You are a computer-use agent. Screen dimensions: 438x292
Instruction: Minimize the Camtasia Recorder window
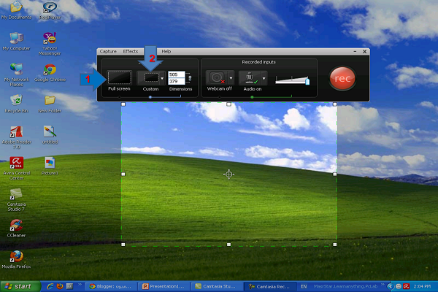click(x=355, y=51)
